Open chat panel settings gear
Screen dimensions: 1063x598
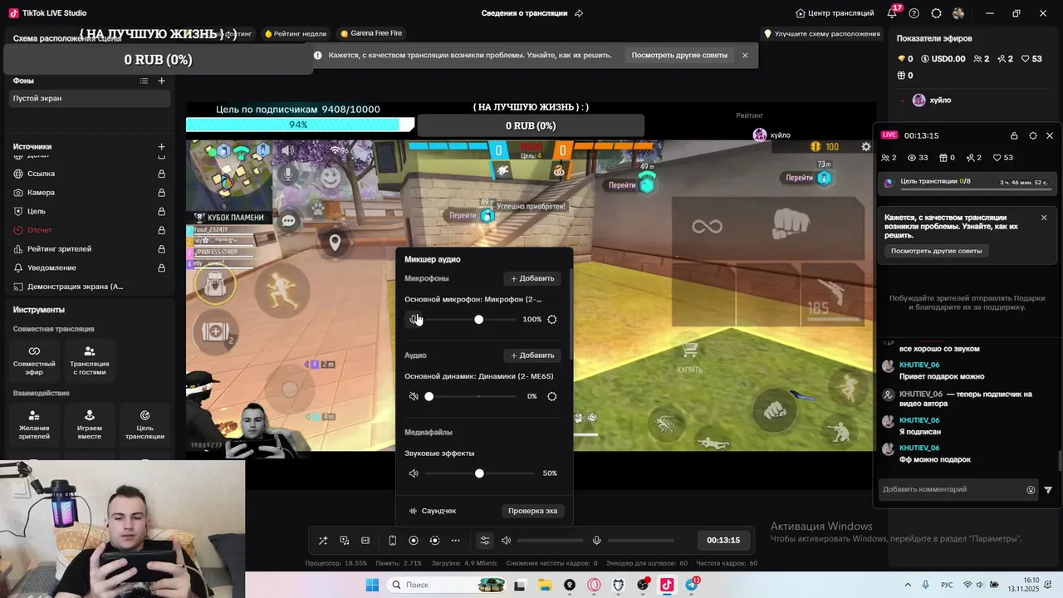[1032, 135]
